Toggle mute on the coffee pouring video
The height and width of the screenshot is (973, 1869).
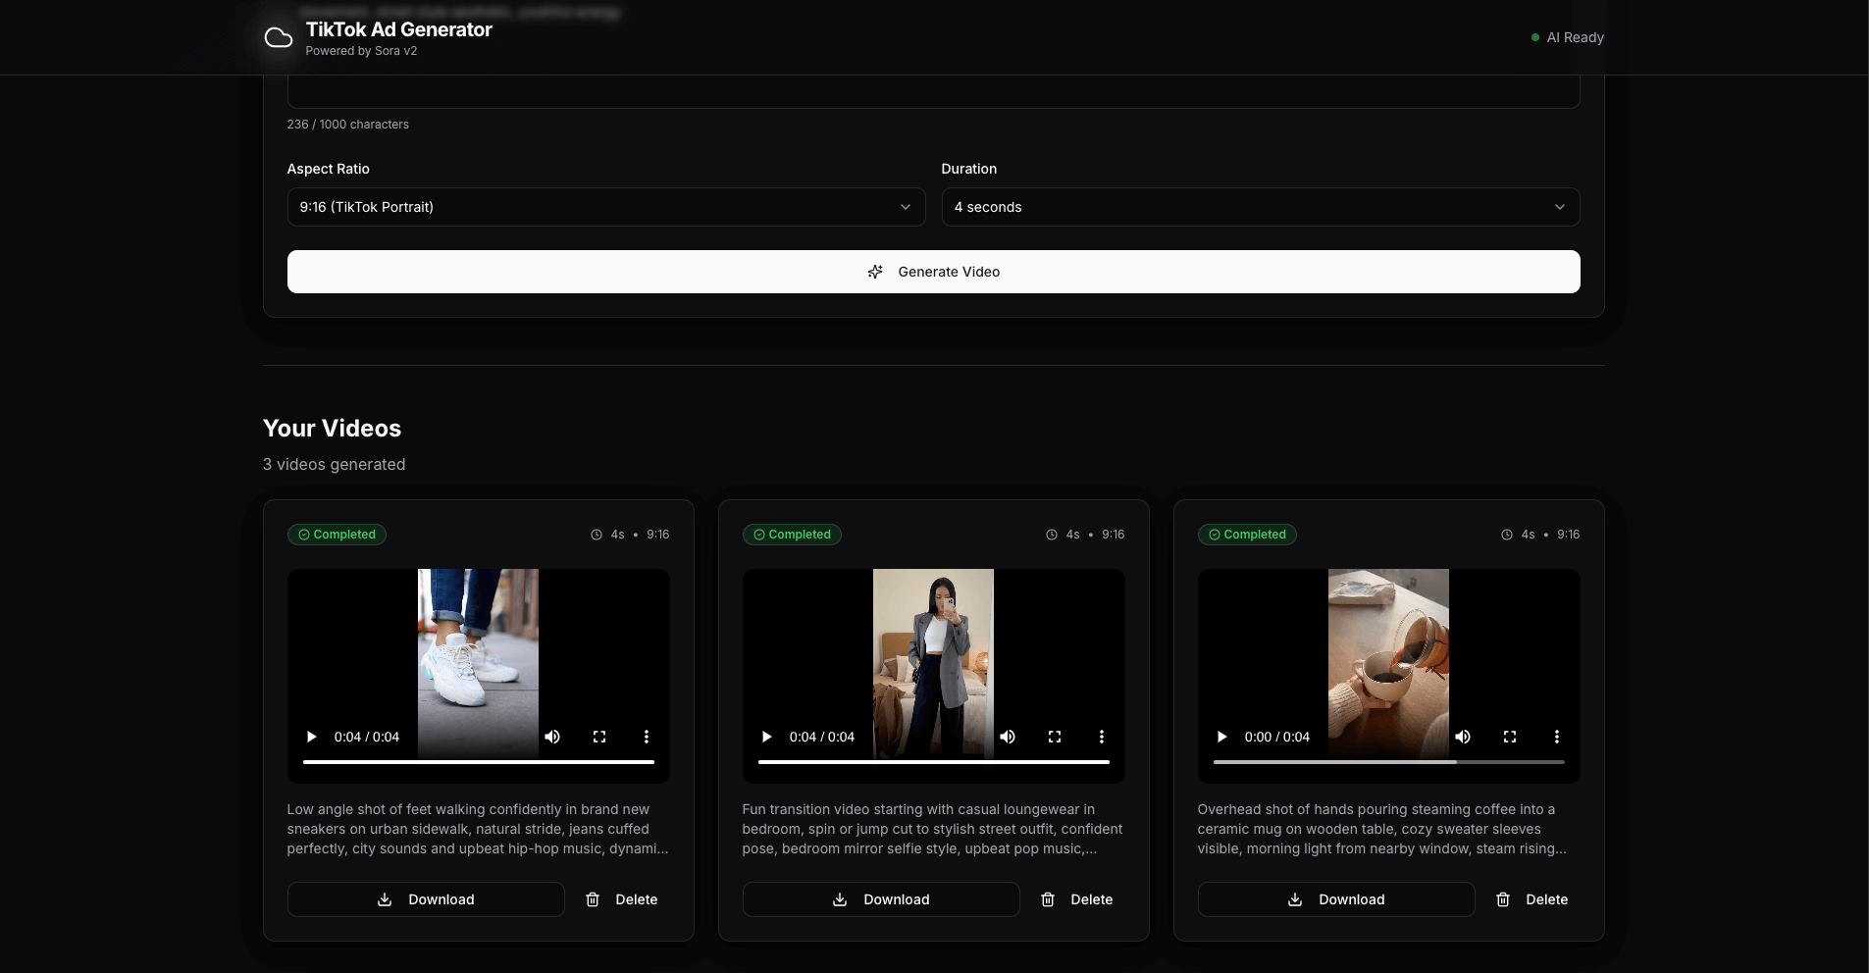coord(1463,737)
